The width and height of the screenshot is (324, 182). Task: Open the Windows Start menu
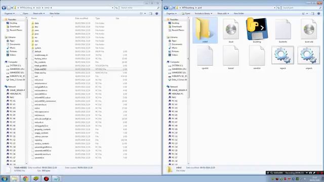[x=4, y=178]
